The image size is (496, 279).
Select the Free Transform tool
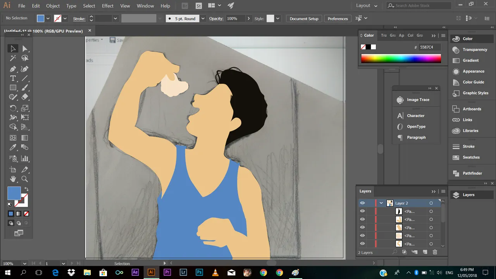point(25,117)
